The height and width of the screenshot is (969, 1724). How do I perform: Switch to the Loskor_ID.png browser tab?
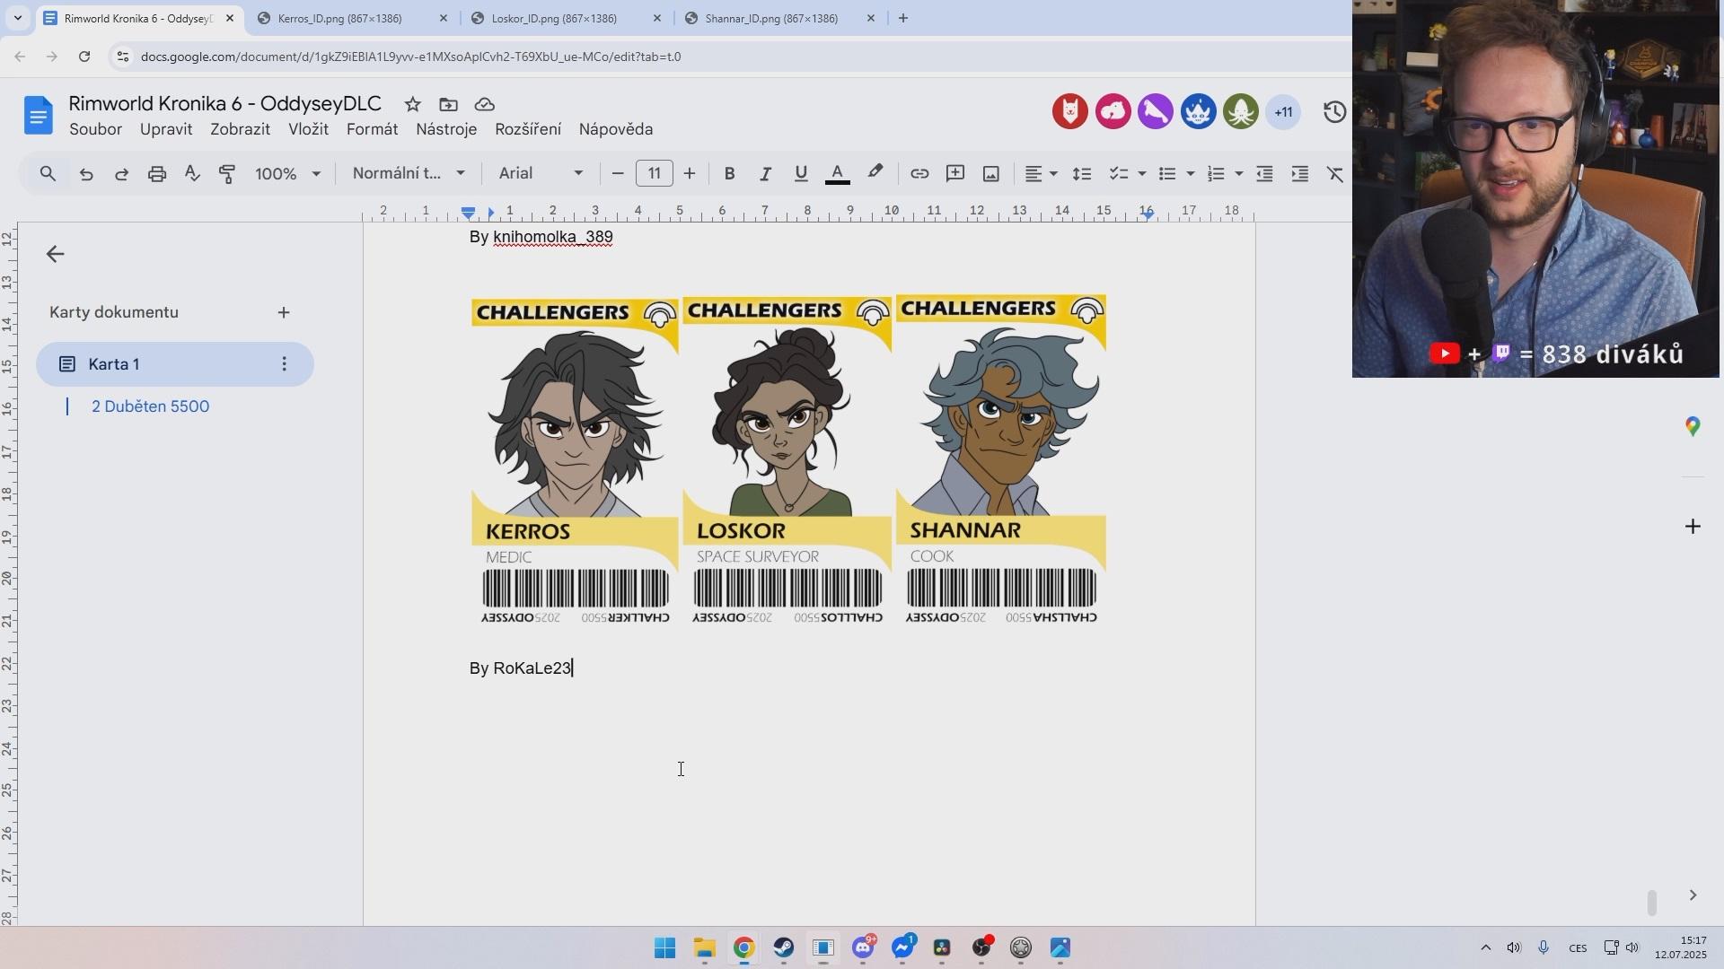(565, 18)
